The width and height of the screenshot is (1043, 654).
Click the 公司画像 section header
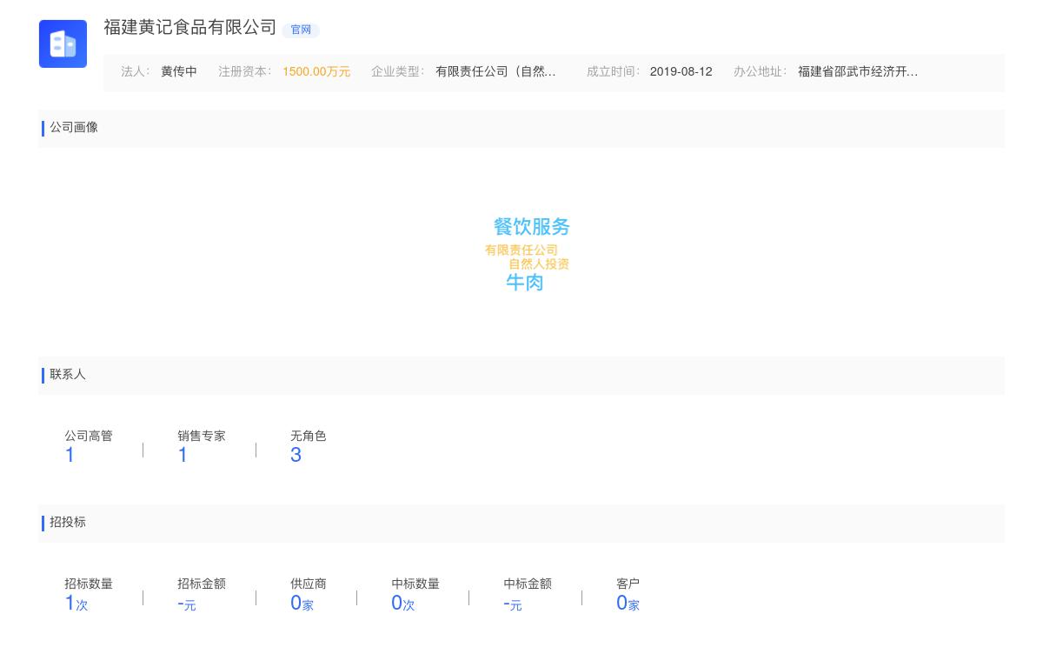[74, 128]
